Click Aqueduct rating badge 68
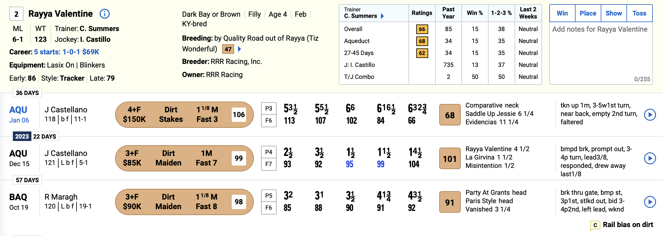Image resolution: width=665 pixels, height=236 pixels. tap(422, 41)
